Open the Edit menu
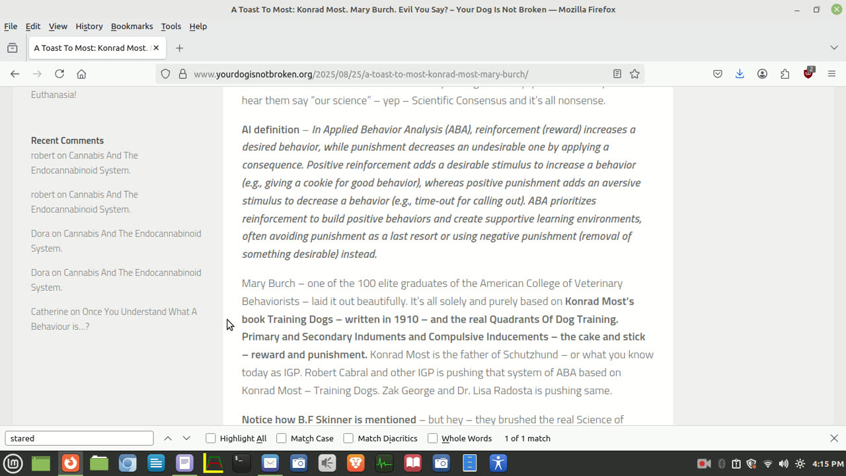846x476 pixels. (x=33, y=26)
